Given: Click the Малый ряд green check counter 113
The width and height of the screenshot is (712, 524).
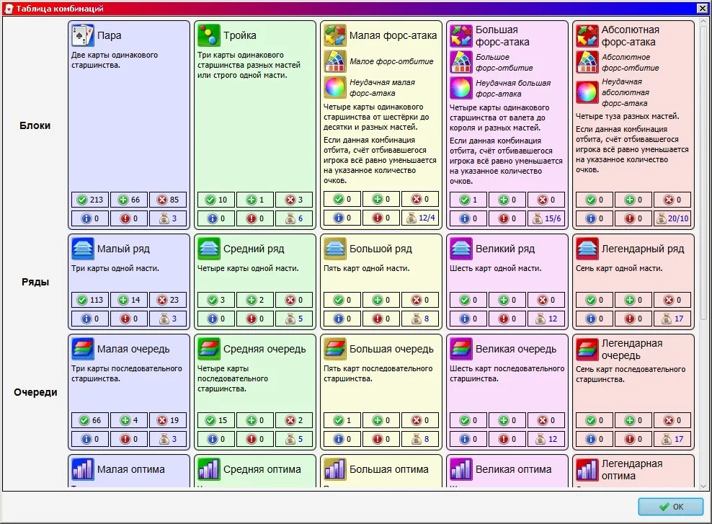Looking at the screenshot, I should pos(90,300).
